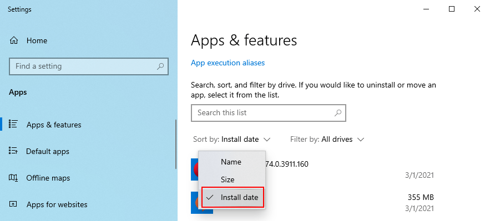Click the Home house icon
Viewport: 490px width, 221px height.
[x=14, y=40]
